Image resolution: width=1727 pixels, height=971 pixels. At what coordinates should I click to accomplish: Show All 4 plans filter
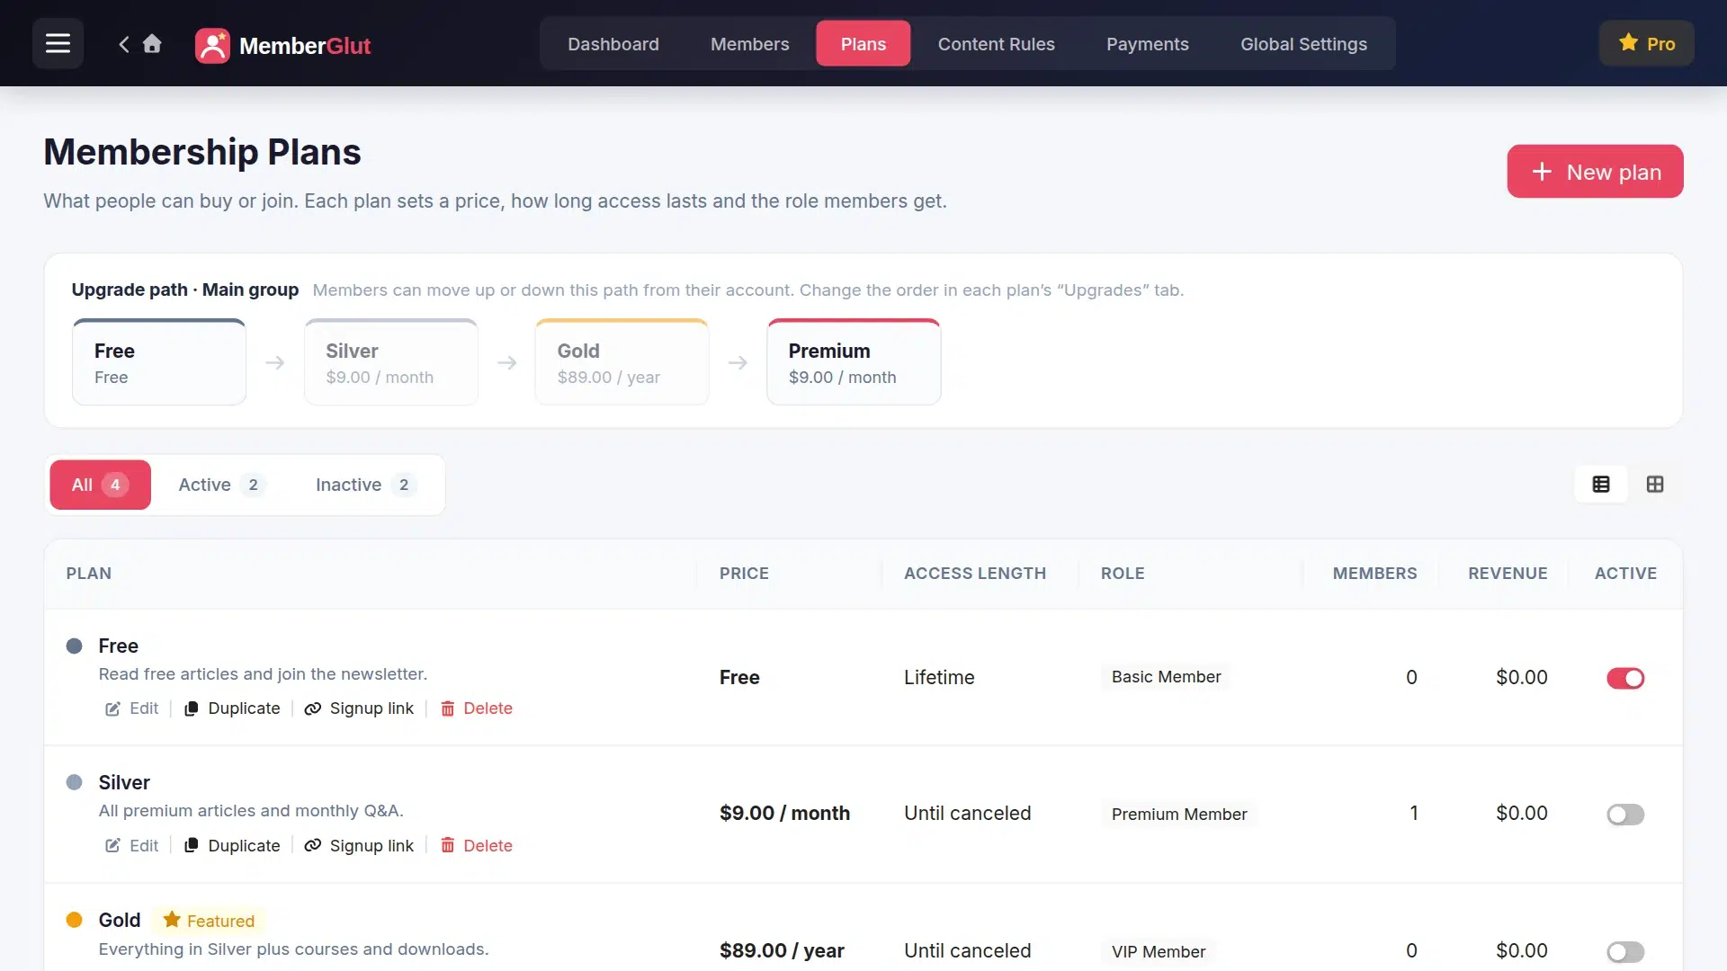click(x=100, y=485)
